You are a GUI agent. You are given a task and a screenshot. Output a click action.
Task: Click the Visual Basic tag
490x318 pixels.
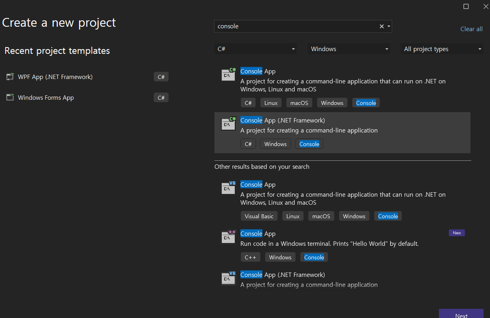pyautogui.click(x=259, y=216)
